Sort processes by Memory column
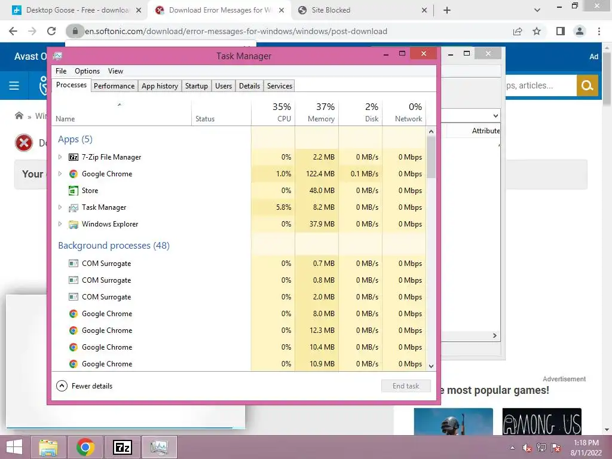Screen dimensions: 612x459 coord(317,112)
